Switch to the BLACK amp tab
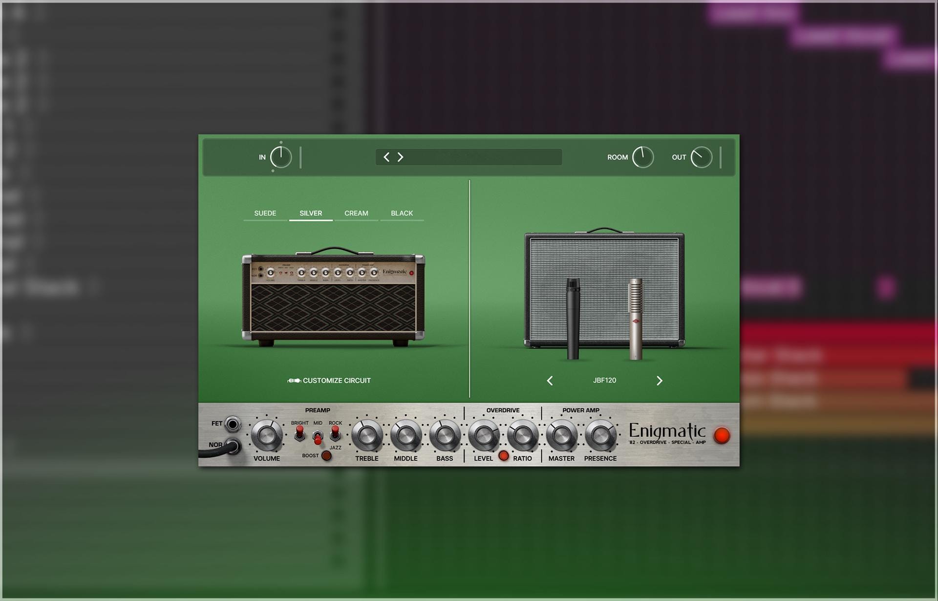The image size is (938, 601). [402, 214]
